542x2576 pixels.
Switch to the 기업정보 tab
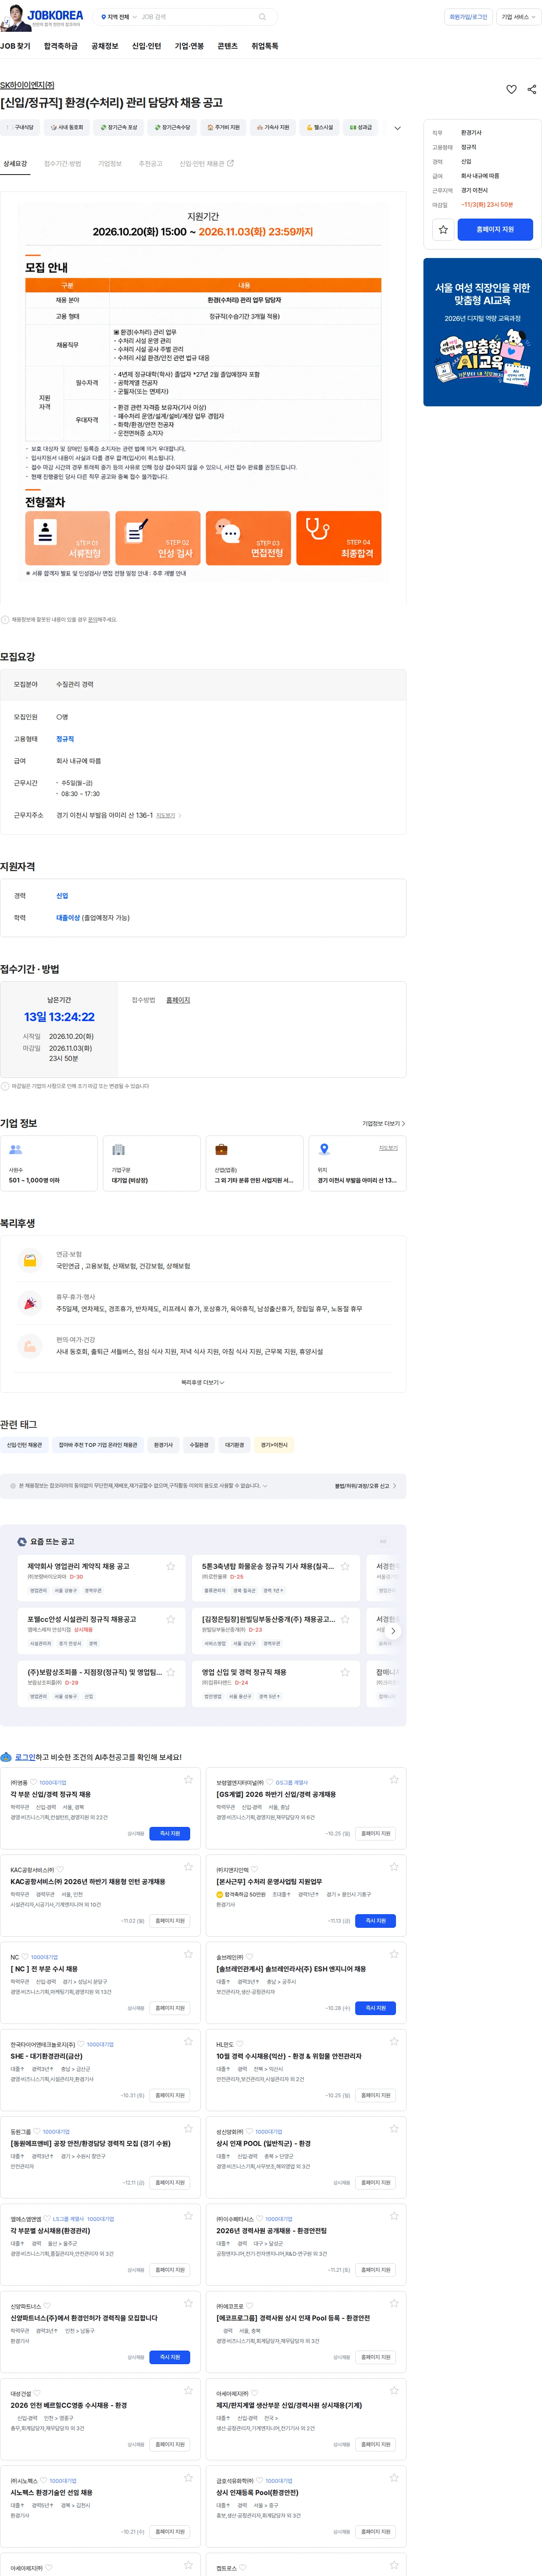click(x=110, y=163)
